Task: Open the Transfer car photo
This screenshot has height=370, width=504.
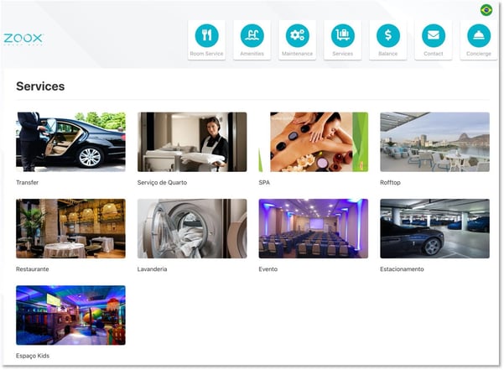Action: (70, 142)
